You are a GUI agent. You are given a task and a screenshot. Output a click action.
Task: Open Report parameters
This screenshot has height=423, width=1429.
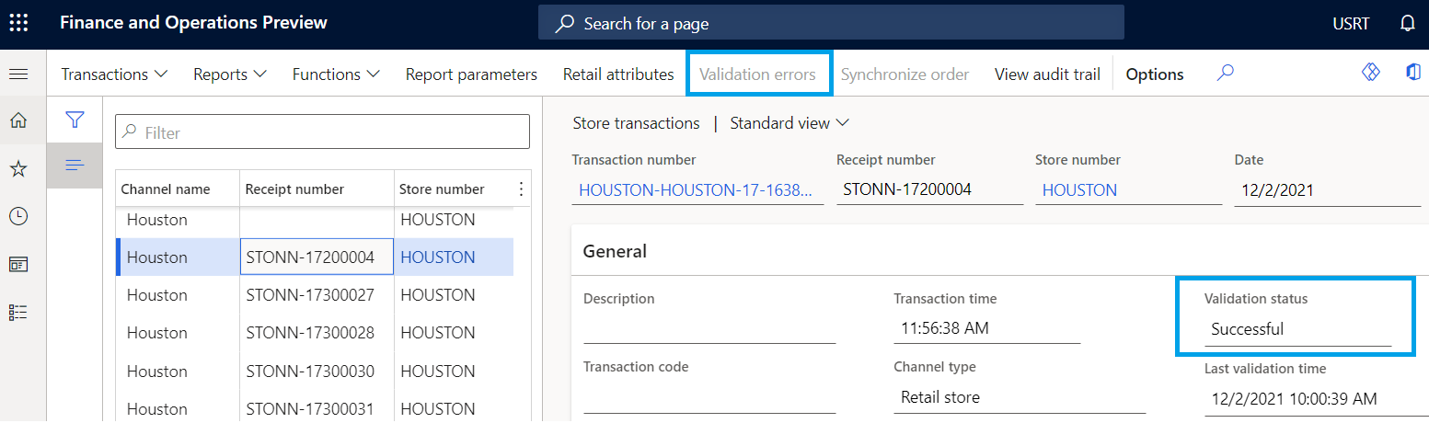click(471, 74)
